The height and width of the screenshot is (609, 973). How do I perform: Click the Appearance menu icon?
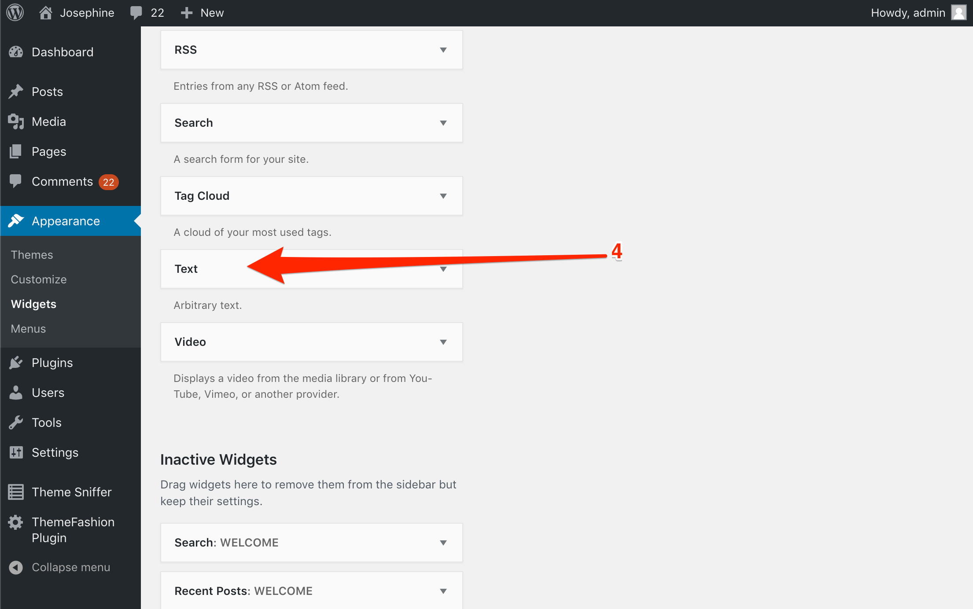coord(17,220)
